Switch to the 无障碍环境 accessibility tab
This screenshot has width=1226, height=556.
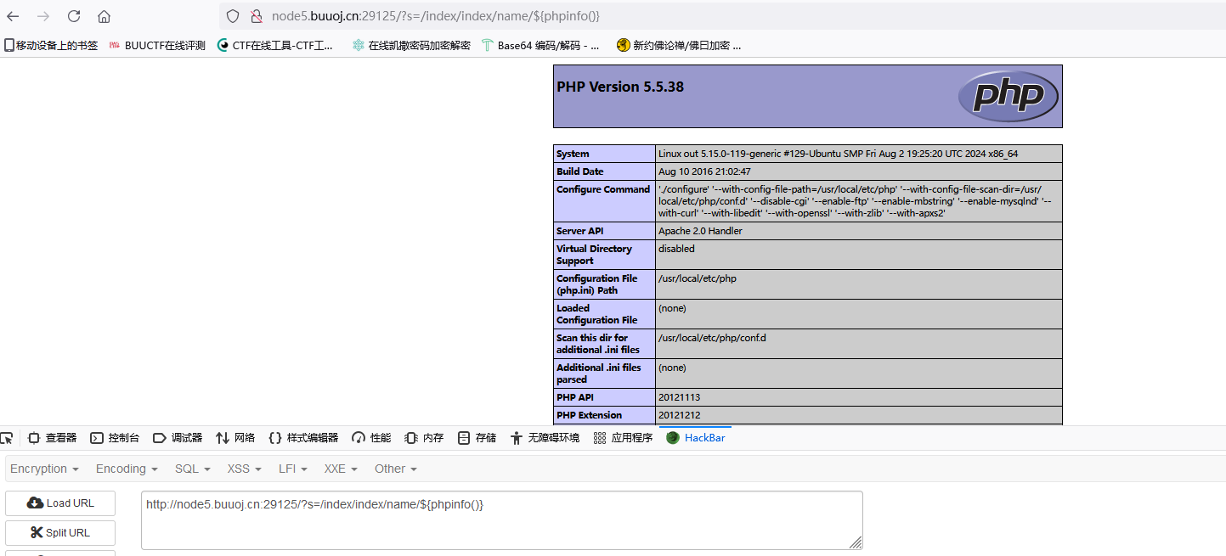545,438
